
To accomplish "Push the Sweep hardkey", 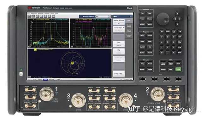I will (x=142, y=69).
